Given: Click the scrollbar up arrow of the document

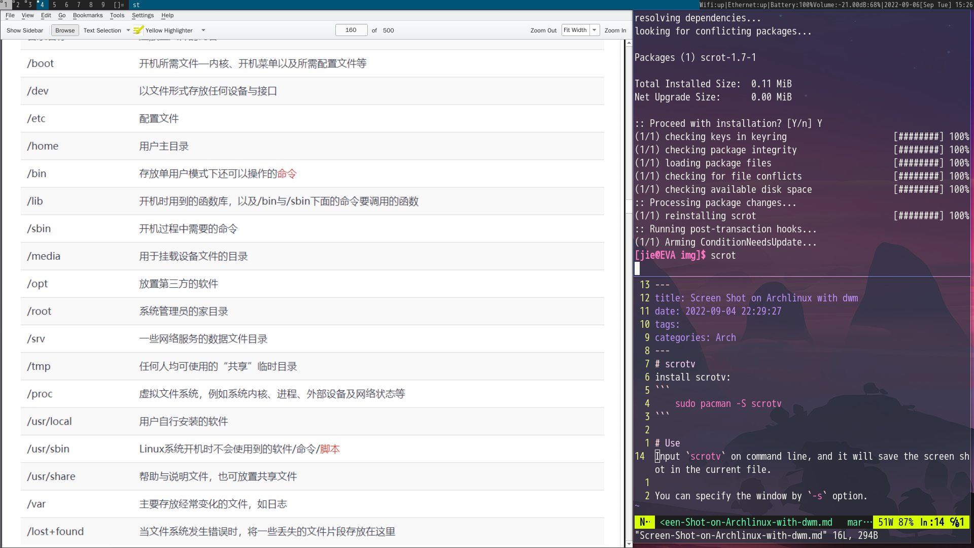Looking at the screenshot, I should click(x=629, y=43).
